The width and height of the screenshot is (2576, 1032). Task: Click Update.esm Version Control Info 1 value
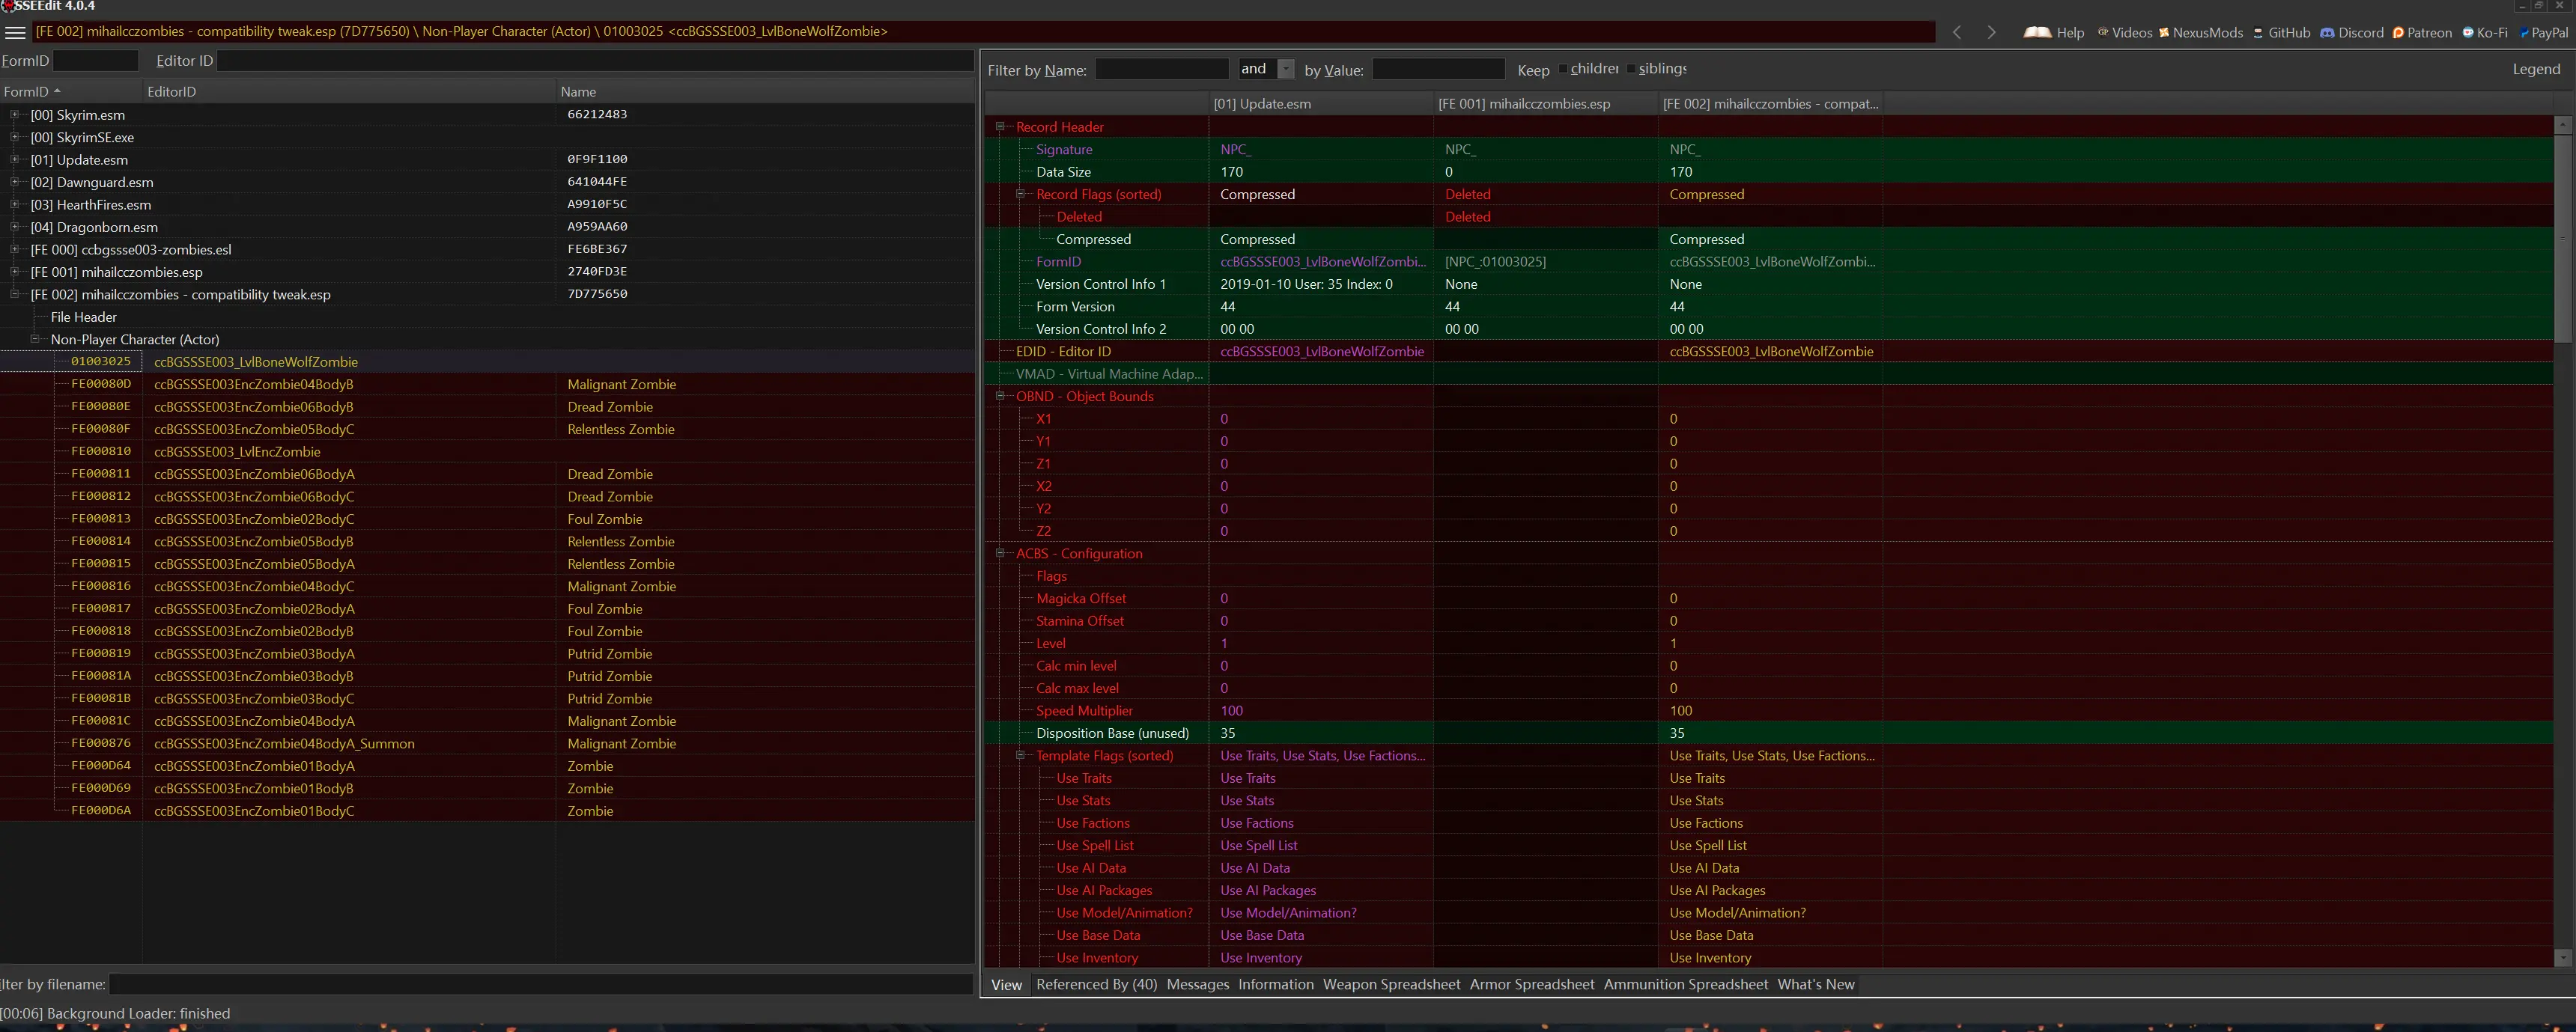[x=1306, y=284]
